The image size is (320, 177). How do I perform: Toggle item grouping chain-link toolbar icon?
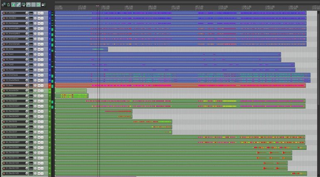click(18, 5)
